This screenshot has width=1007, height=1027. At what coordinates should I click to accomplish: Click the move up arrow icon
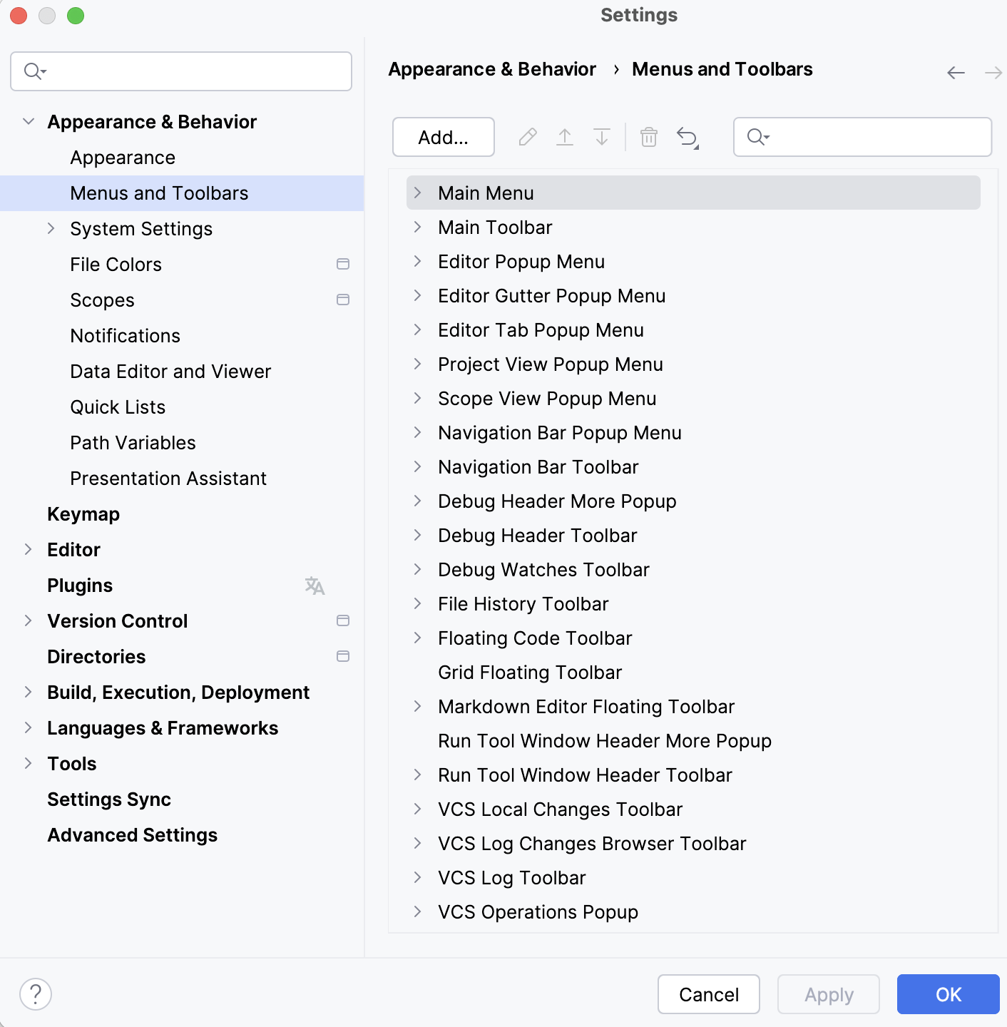[x=565, y=137]
